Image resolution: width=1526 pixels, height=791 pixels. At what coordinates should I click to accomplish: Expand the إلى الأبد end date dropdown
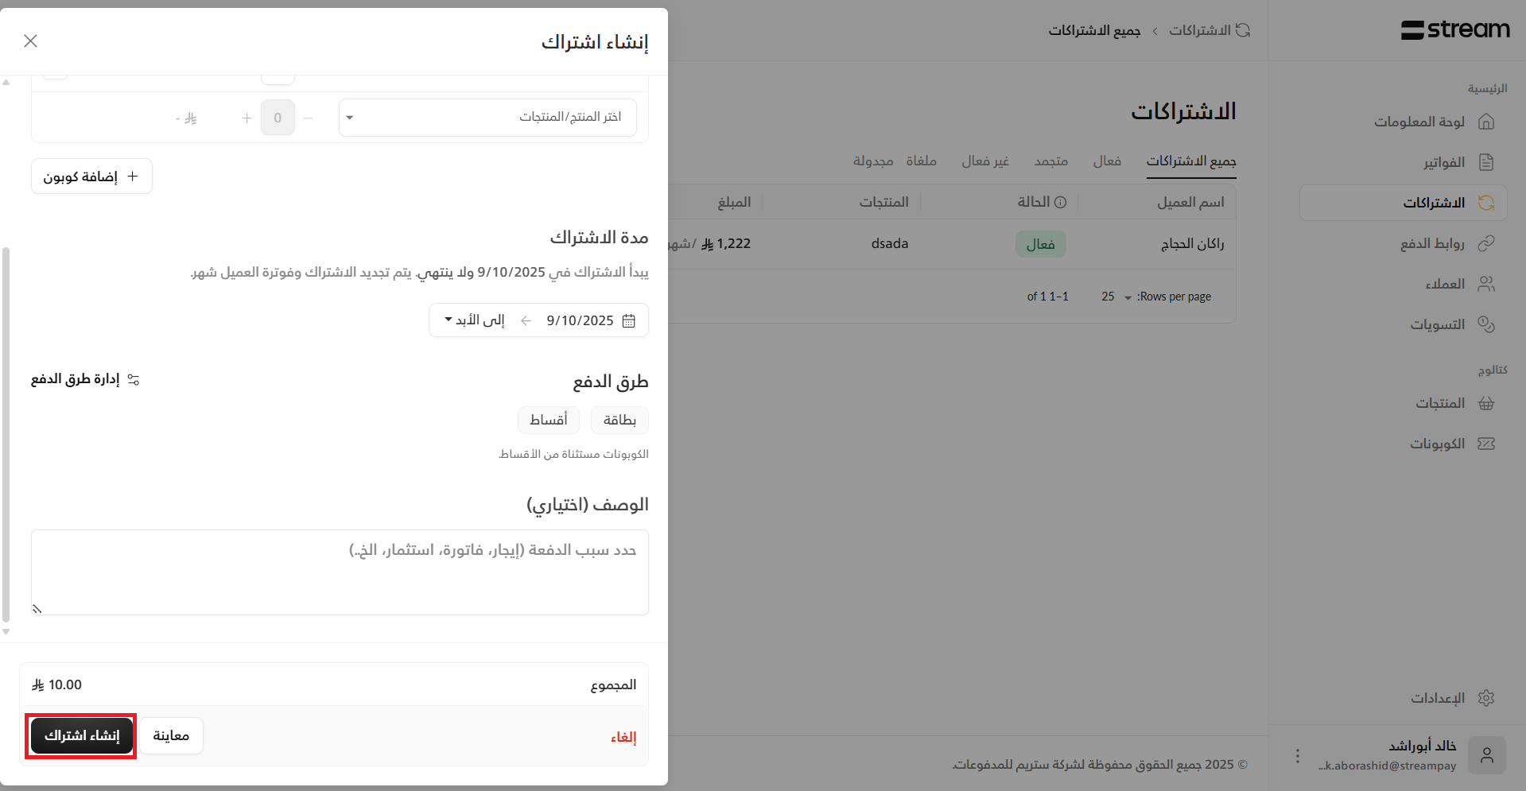click(474, 320)
